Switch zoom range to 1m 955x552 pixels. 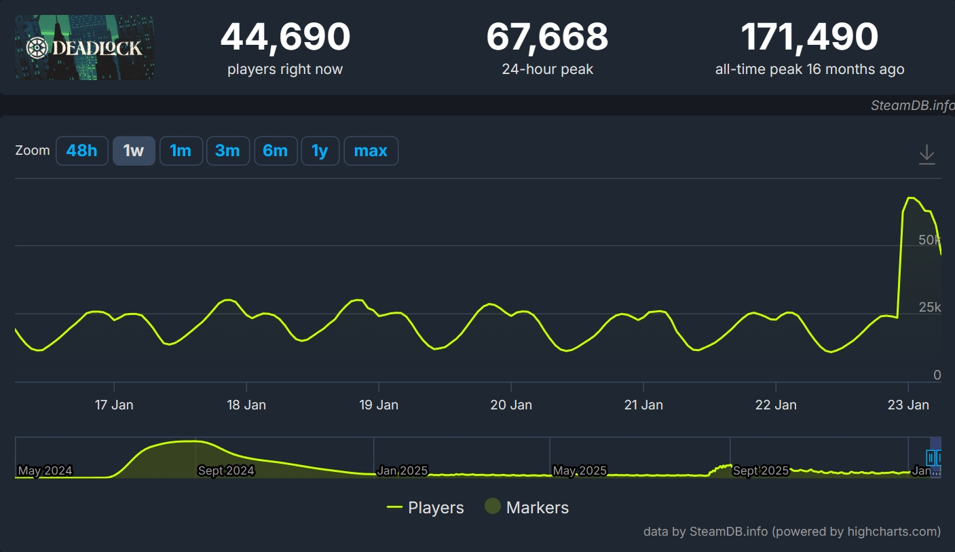pyautogui.click(x=181, y=151)
